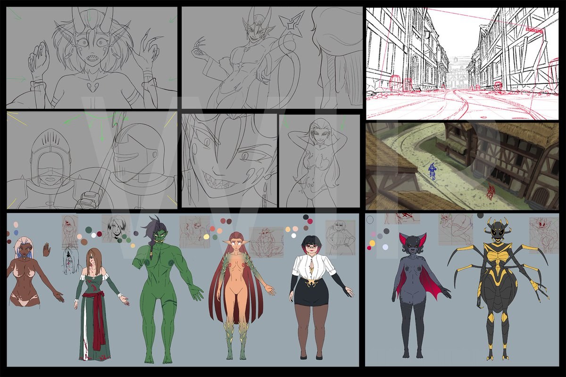Pick the pale white swatch beside the bat girl

coord(385,247)
